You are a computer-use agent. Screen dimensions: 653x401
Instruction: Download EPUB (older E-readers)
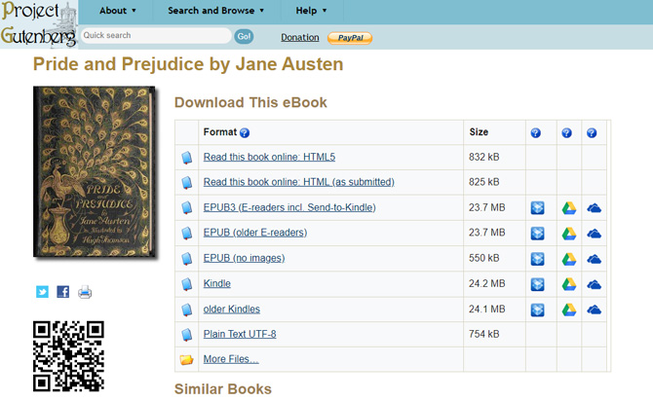[255, 233]
